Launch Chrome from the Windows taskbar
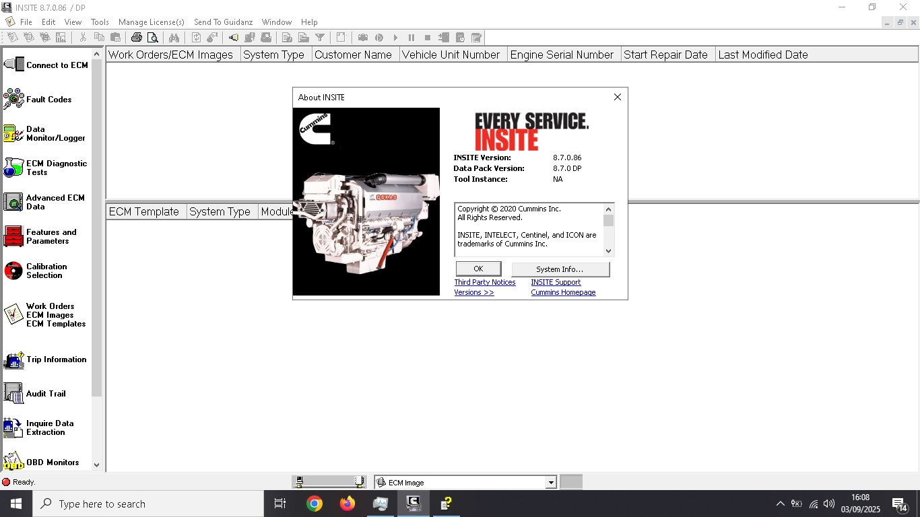This screenshot has height=517, width=920. point(314,504)
